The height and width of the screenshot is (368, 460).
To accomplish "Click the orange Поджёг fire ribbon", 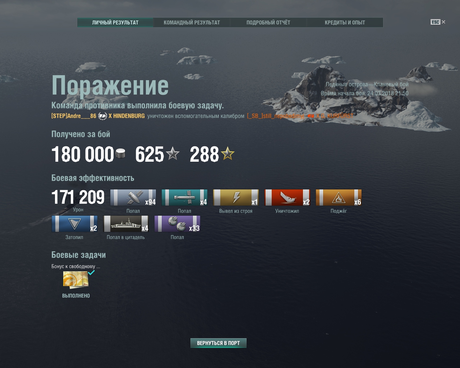I will click(339, 197).
